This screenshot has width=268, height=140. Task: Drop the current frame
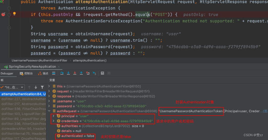click(88, 73)
